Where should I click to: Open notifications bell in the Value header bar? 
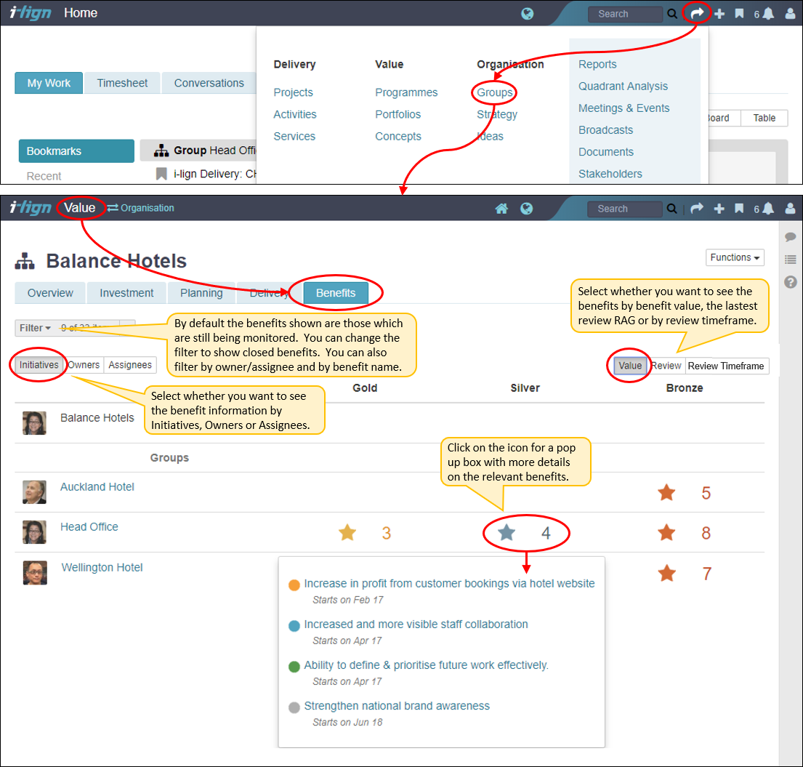(767, 209)
